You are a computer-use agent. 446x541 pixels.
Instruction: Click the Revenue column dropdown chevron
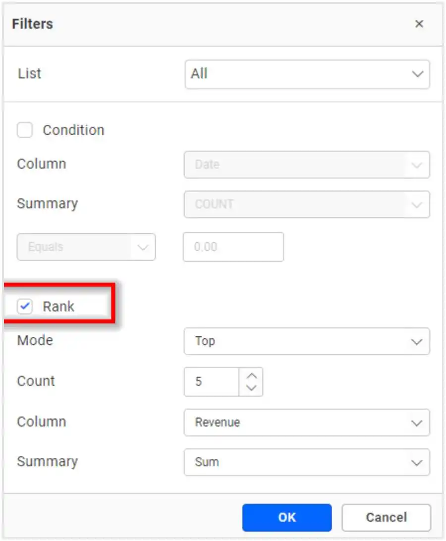pyautogui.click(x=416, y=423)
